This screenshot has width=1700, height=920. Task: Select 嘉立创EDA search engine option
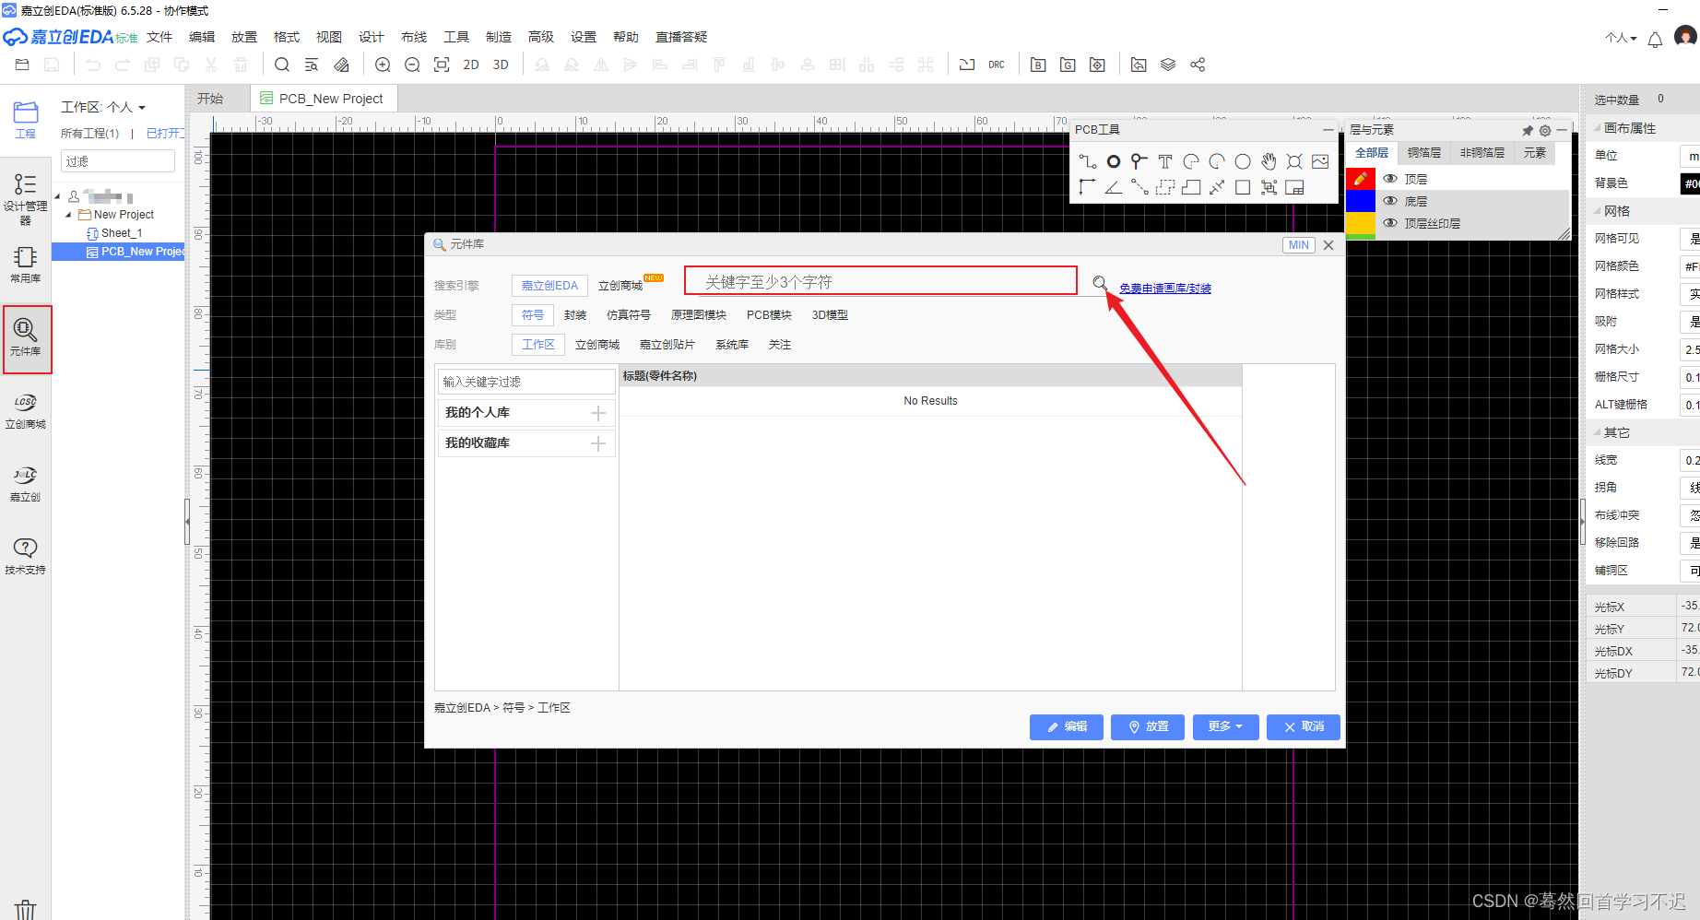(549, 286)
